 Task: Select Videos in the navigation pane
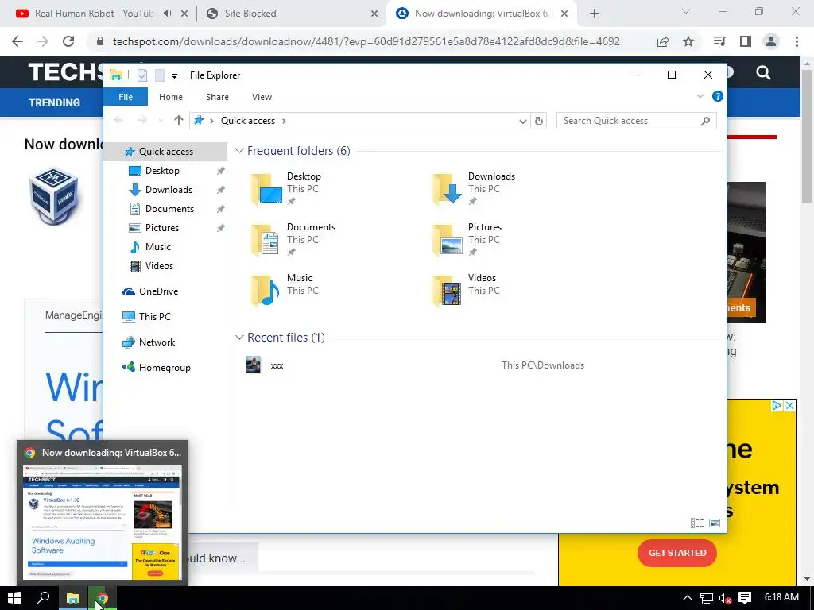159,266
